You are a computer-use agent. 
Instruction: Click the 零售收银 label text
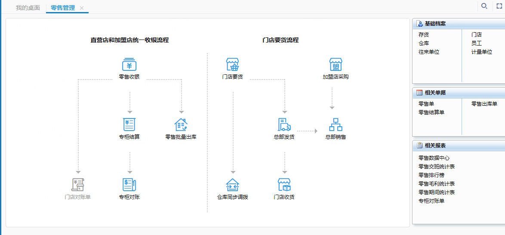129,77
